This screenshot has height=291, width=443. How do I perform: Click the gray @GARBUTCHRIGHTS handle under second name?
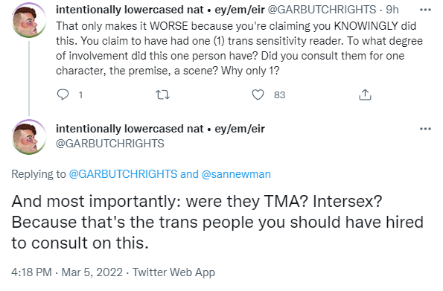pyautogui.click(x=110, y=144)
